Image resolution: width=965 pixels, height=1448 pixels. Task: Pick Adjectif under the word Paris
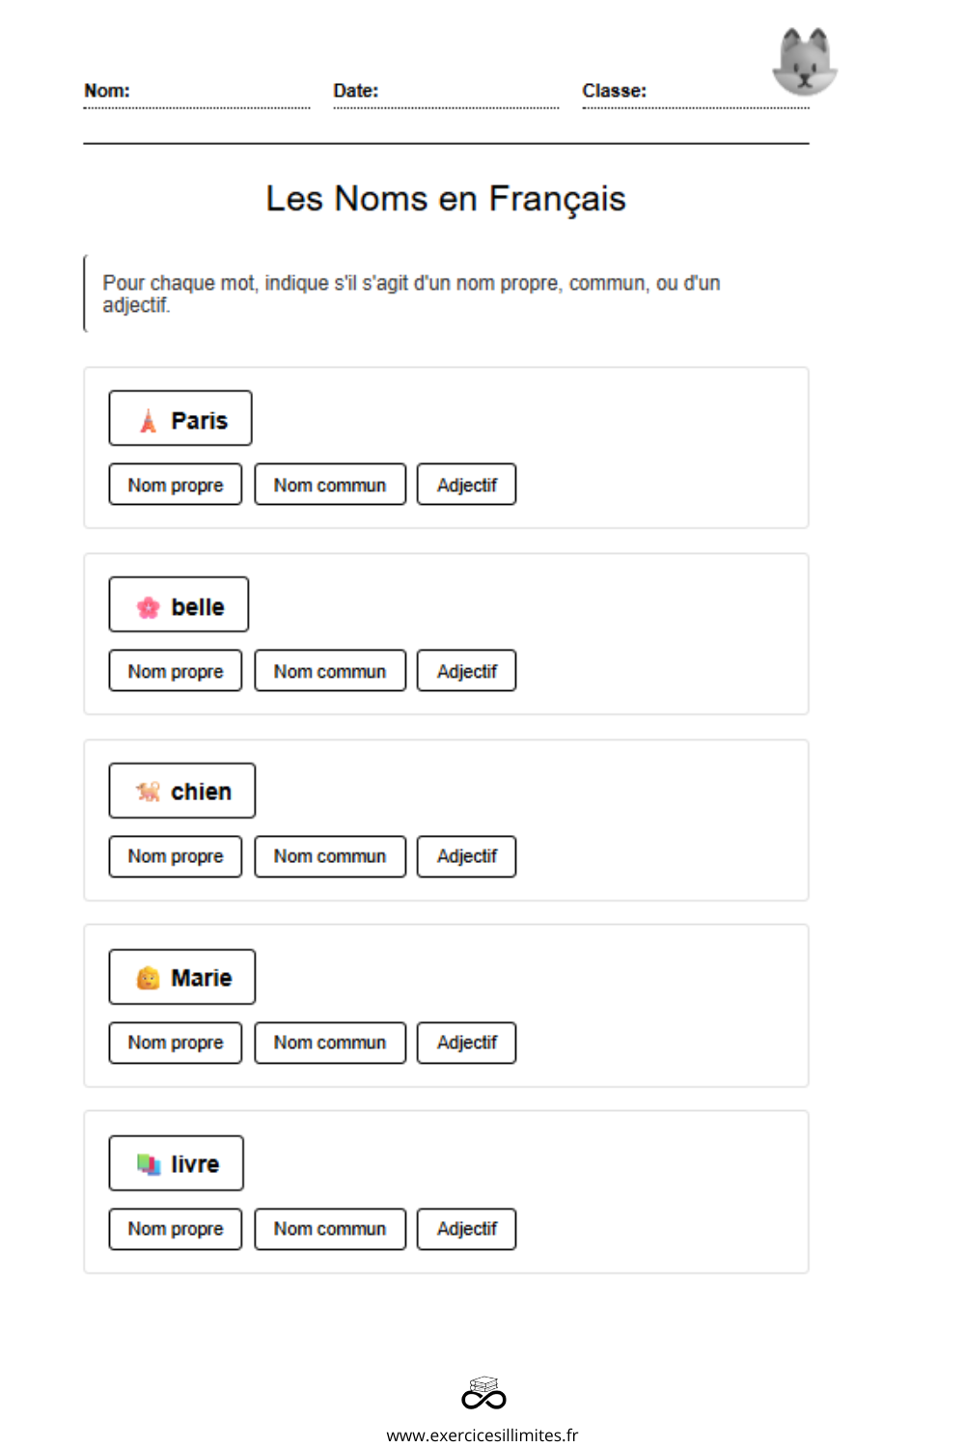pyautogui.click(x=466, y=485)
